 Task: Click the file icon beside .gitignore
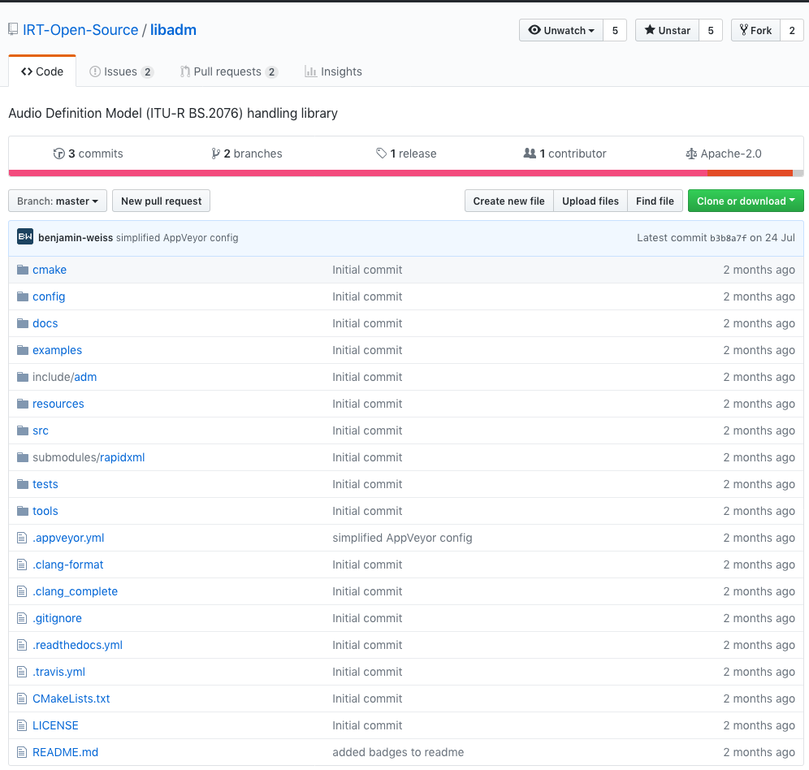click(x=22, y=618)
